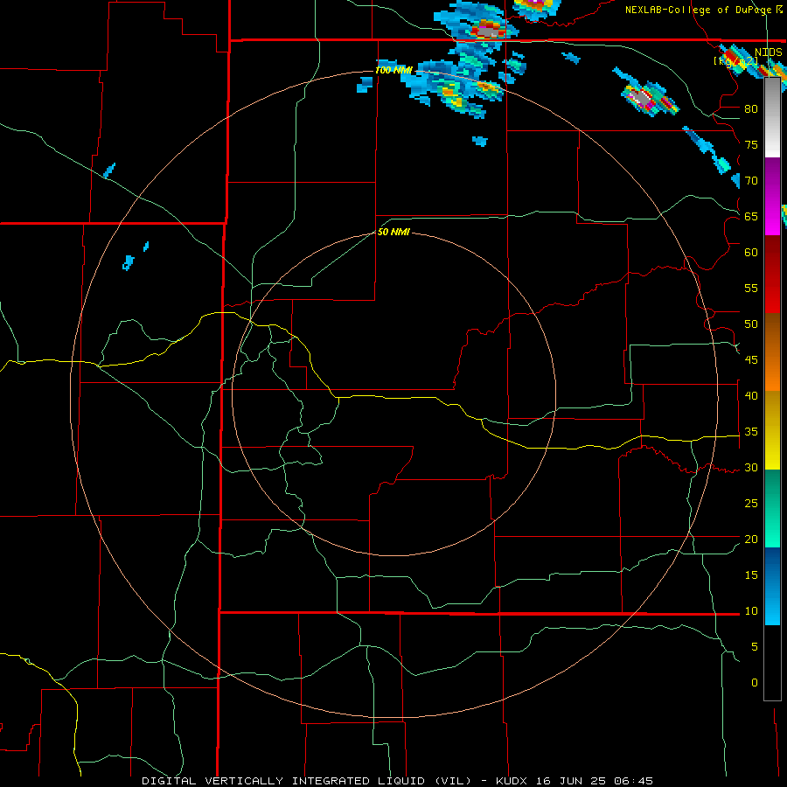Click the 5 value on the scale
The height and width of the screenshot is (787, 787).
click(x=755, y=646)
